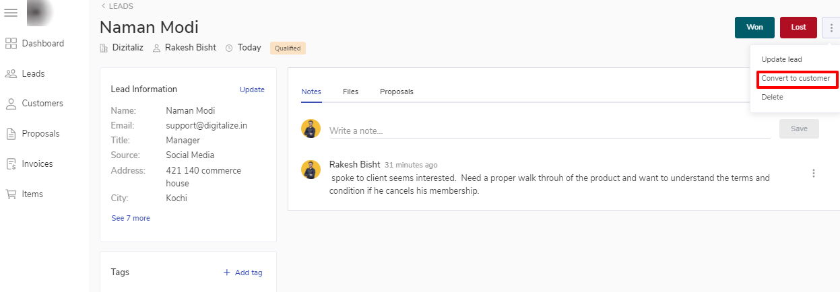Switch to the Files tab
840x292 pixels.
(350, 92)
